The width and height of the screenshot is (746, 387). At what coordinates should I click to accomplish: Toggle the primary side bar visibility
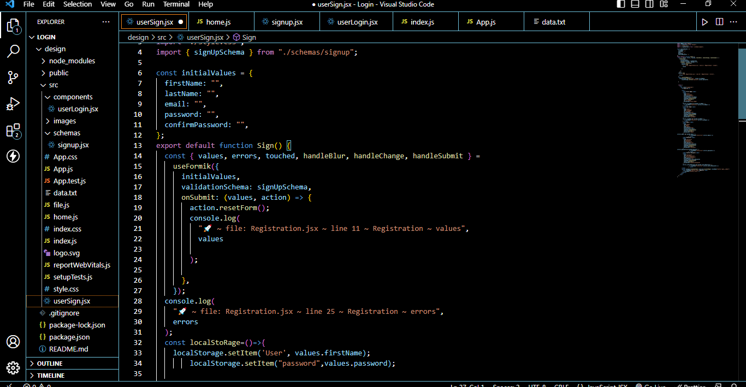click(x=621, y=4)
